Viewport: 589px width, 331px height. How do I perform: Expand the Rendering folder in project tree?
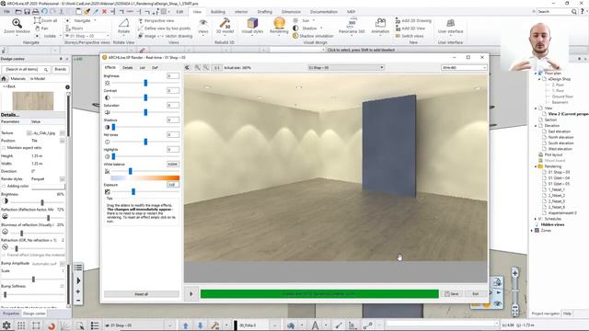536,166
